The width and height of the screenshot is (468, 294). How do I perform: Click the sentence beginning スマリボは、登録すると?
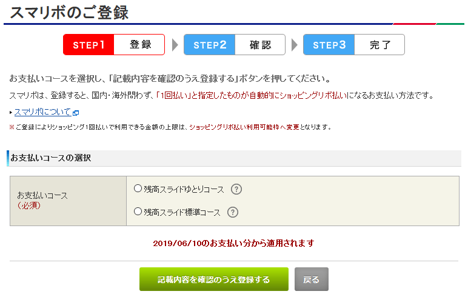pyautogui.click(x=221, y=96)
